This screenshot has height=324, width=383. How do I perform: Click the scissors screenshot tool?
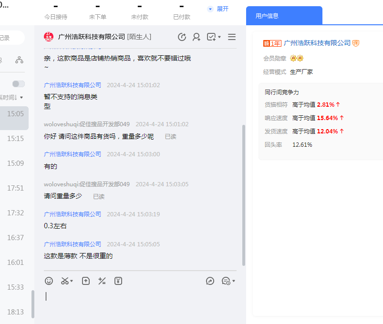(65, 281)
